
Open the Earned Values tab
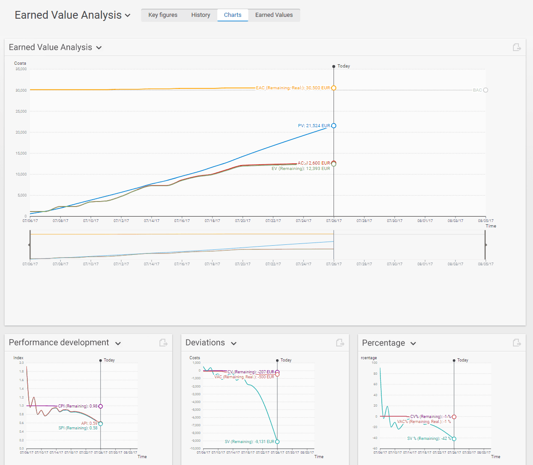pos(274,15)
